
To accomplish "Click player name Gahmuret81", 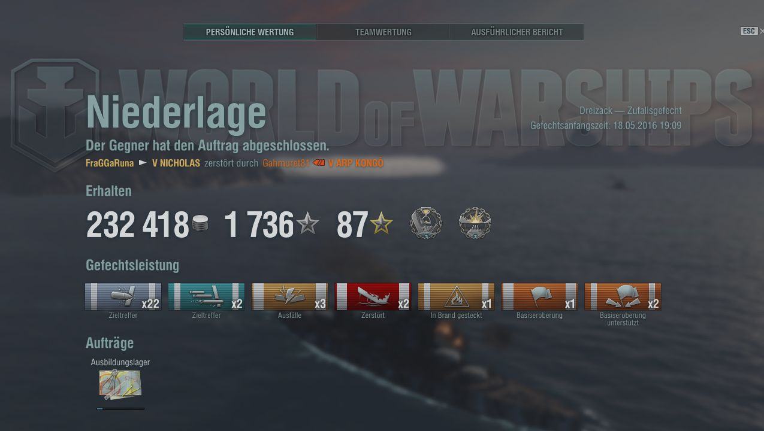I will click(285, 163).
